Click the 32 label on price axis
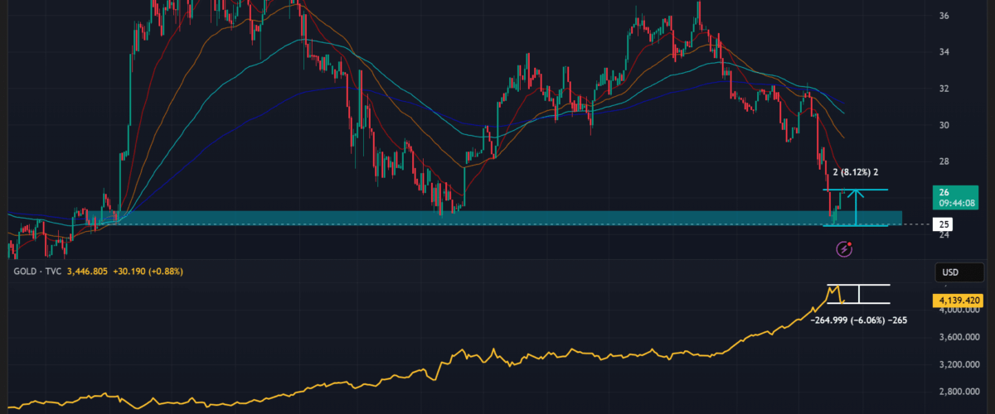 click(x=944, y=89)
